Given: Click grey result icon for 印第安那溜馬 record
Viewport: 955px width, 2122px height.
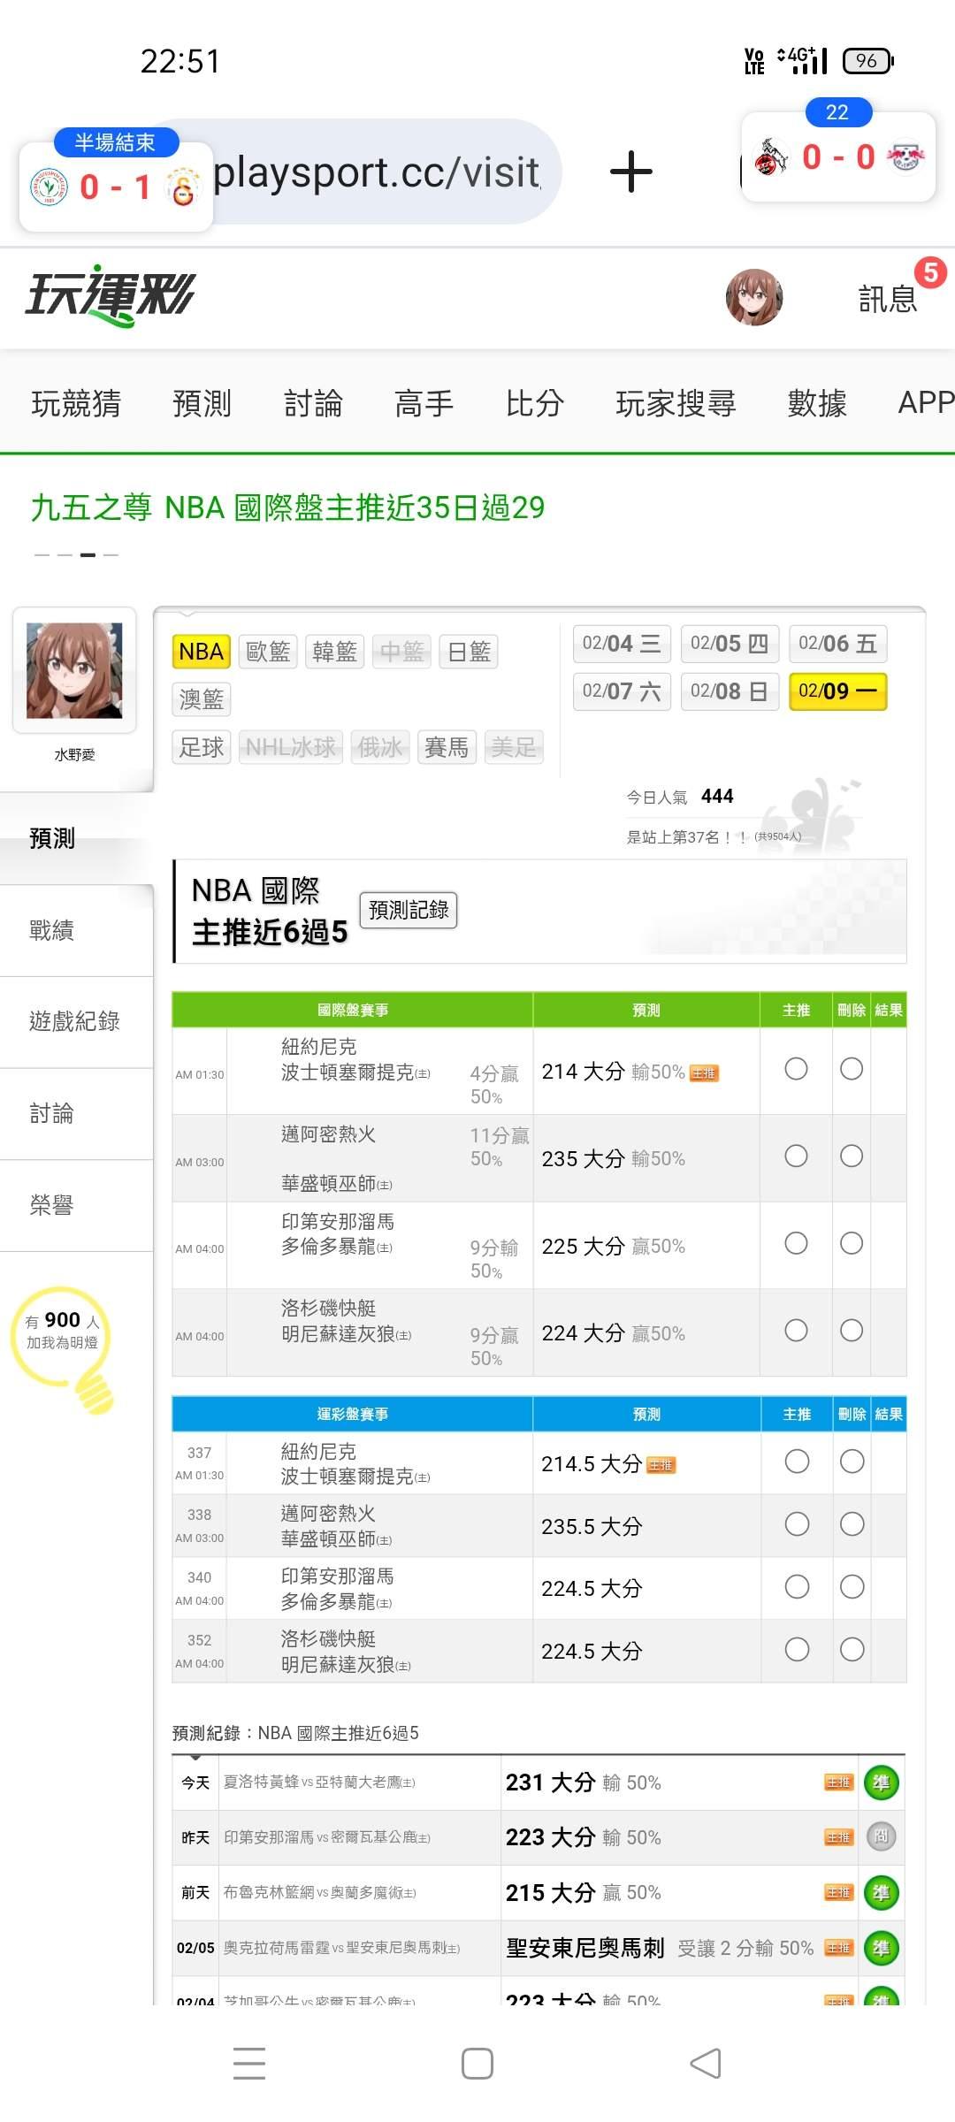Looking at the screenshot, I should 881,1837.
